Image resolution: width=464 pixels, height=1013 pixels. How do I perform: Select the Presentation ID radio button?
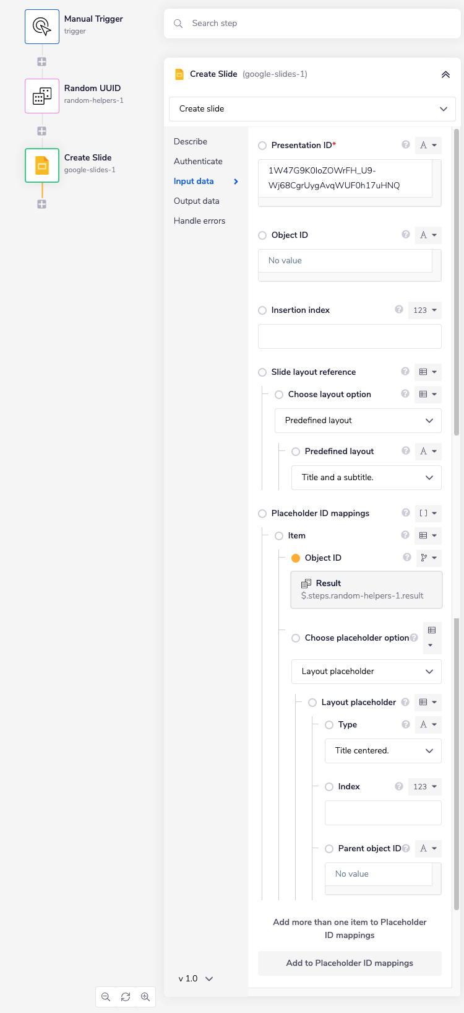[262, 145]
